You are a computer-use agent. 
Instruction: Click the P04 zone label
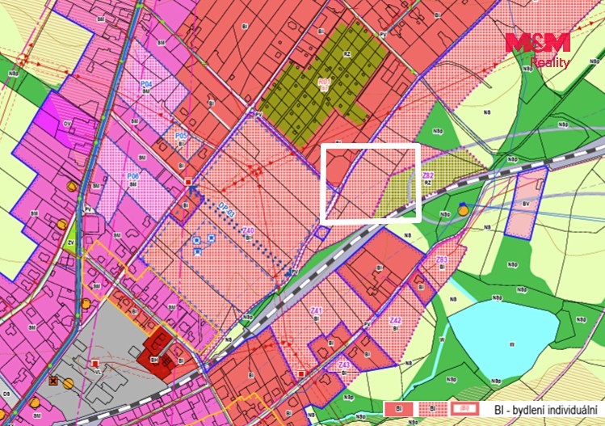[146, 84]
